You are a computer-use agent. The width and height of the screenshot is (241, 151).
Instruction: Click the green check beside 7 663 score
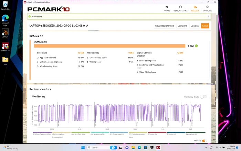click(197, 46)
